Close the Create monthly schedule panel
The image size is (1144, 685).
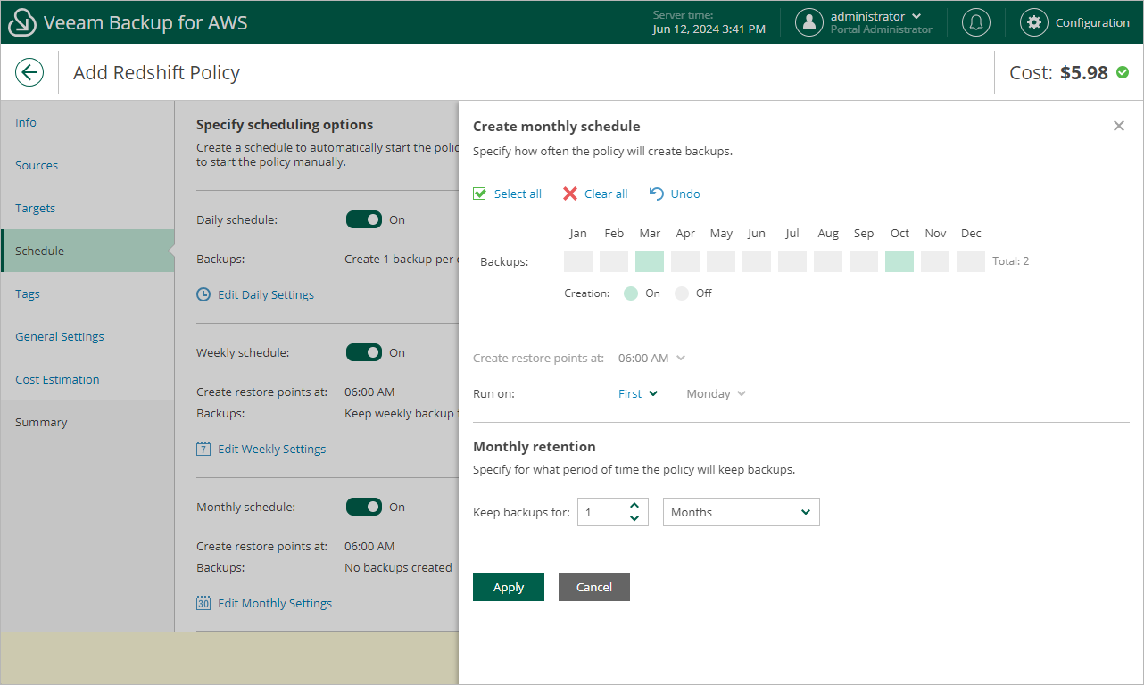pos(1119,126)
